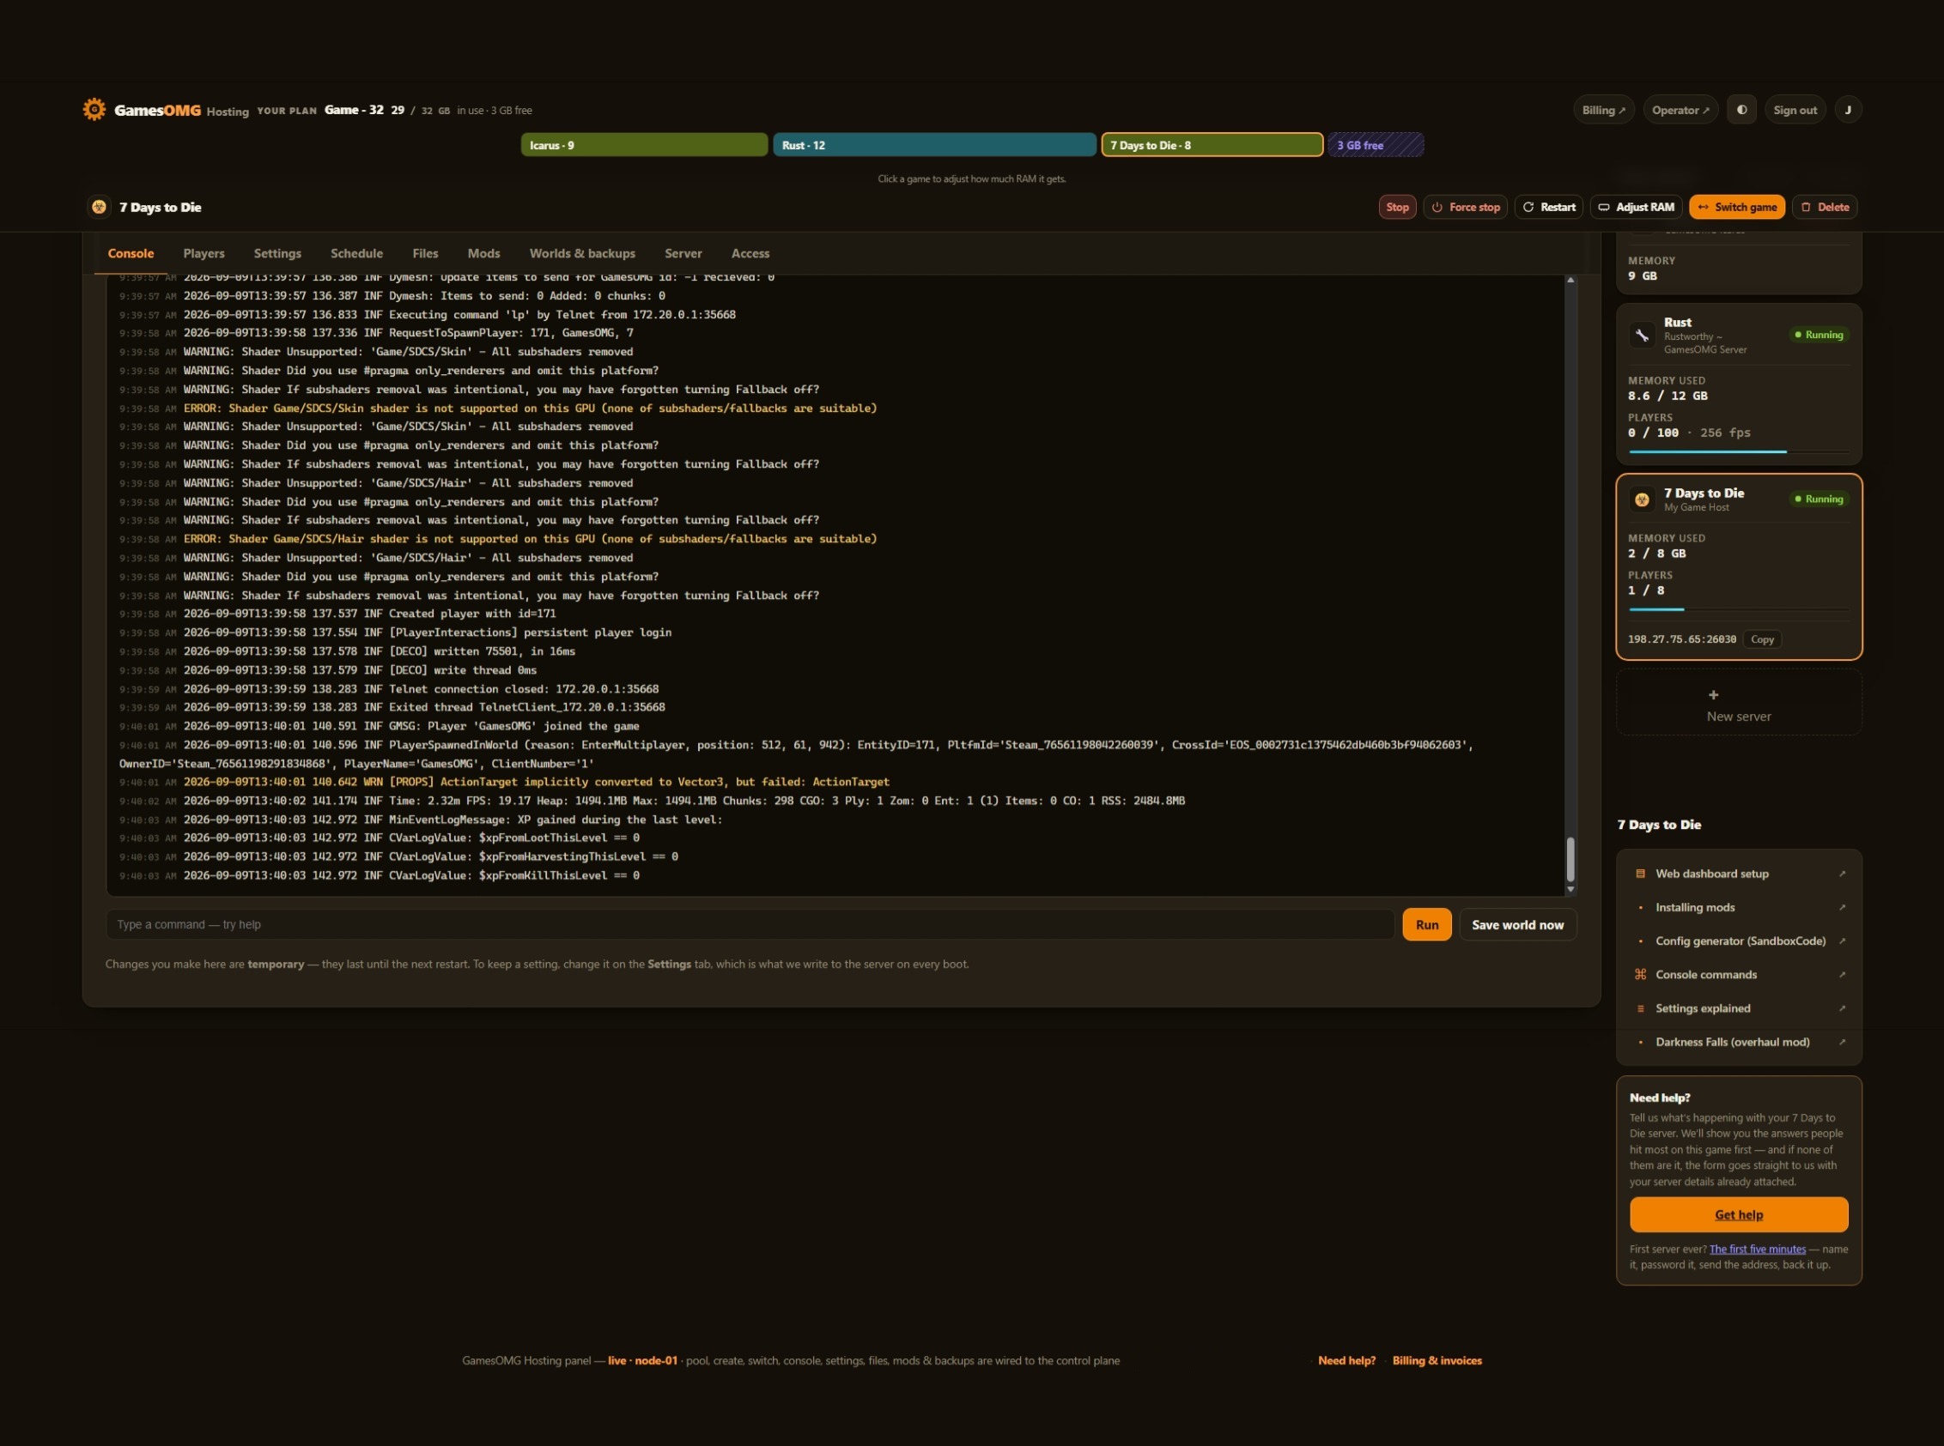The image size is (1944, 1446).
Task: Click the 7 Days to Die server card icon
Action: click(1642, 499)
